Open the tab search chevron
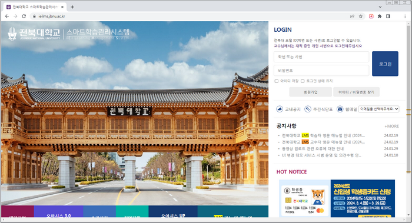 pyautogui.click(x=380, y=7)
